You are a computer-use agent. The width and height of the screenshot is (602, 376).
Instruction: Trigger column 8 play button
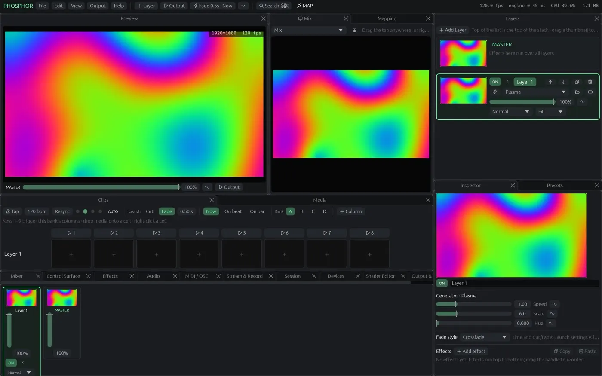pyautogui.click(x=369, y=233)
